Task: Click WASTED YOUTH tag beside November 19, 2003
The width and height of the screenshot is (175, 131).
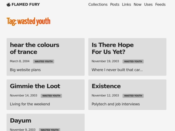Action: pyautogui.click(x=133, y=61)
